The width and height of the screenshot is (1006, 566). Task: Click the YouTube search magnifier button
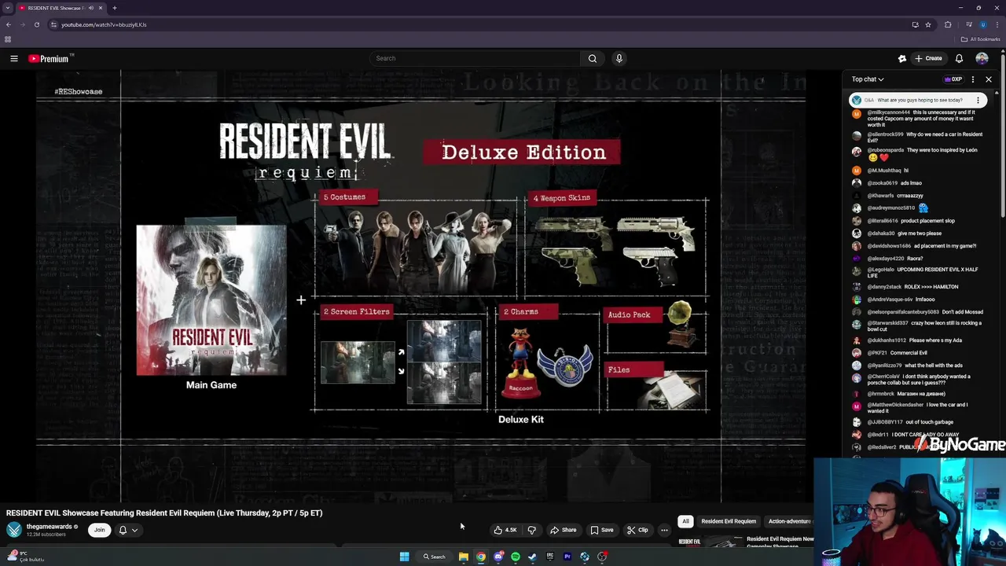(593, 58)
